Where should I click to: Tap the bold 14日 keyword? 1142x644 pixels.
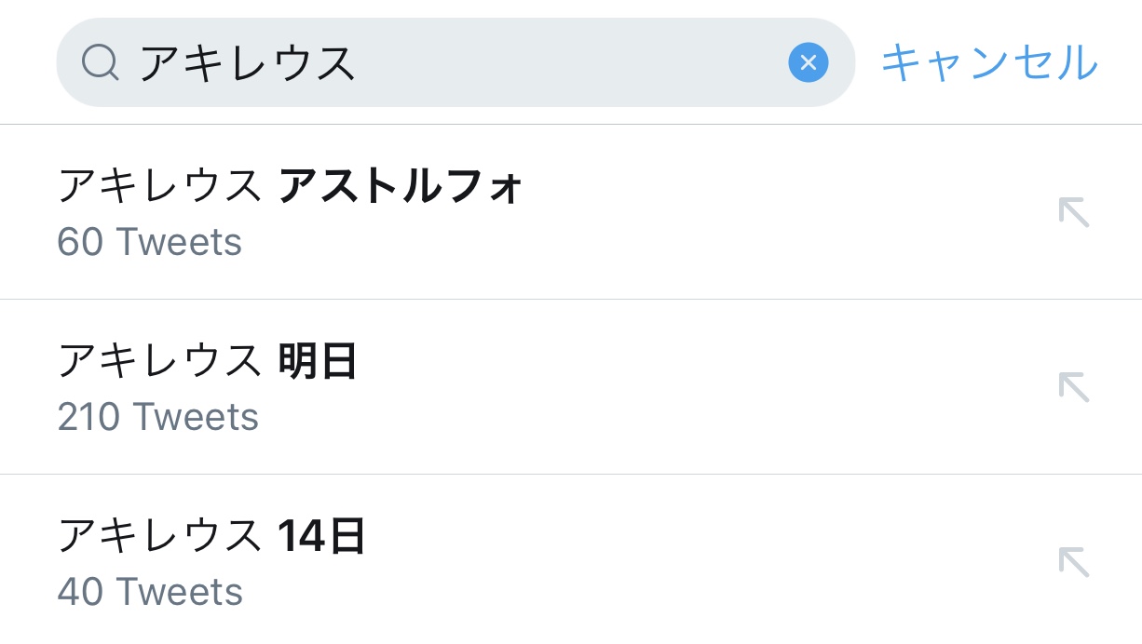(x=321, y=536)
